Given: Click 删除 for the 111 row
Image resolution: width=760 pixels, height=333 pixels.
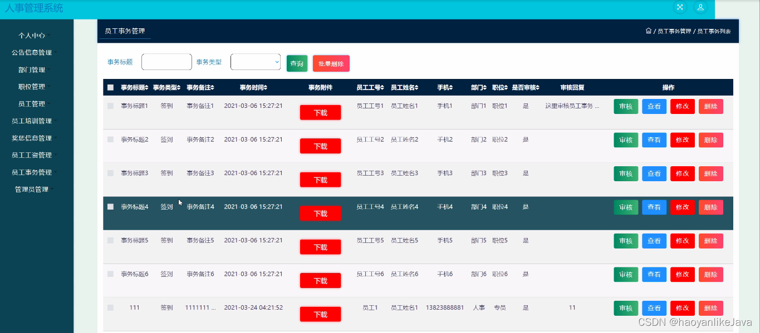Looking at the screenshot, I should 711,308.
